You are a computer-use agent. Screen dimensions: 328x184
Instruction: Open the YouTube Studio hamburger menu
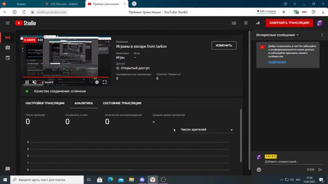tap(8, 23)
